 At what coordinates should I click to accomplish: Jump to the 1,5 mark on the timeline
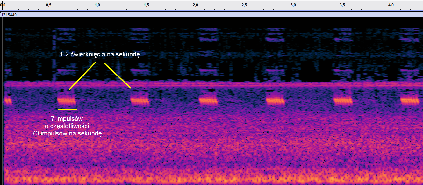pyautogui.click(x=147, y=5)
